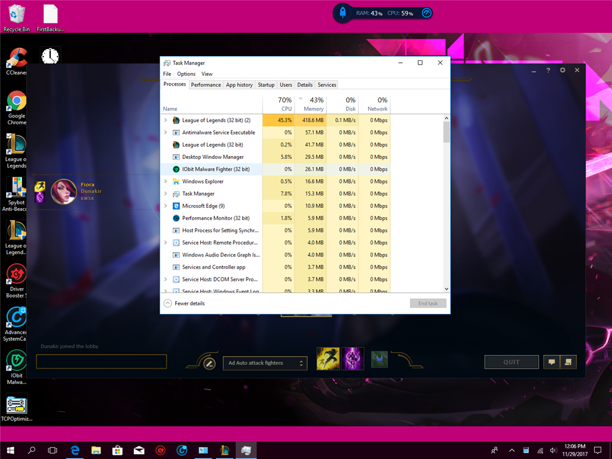Expand Microsoft Edge (9) process group

pyautogui.click(x=166, y=206)
